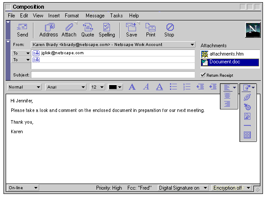Open the text color swatch picker
This screenshot has height=197, width=266.
coord(115,87)
